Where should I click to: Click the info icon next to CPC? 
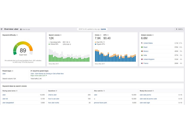108,35
